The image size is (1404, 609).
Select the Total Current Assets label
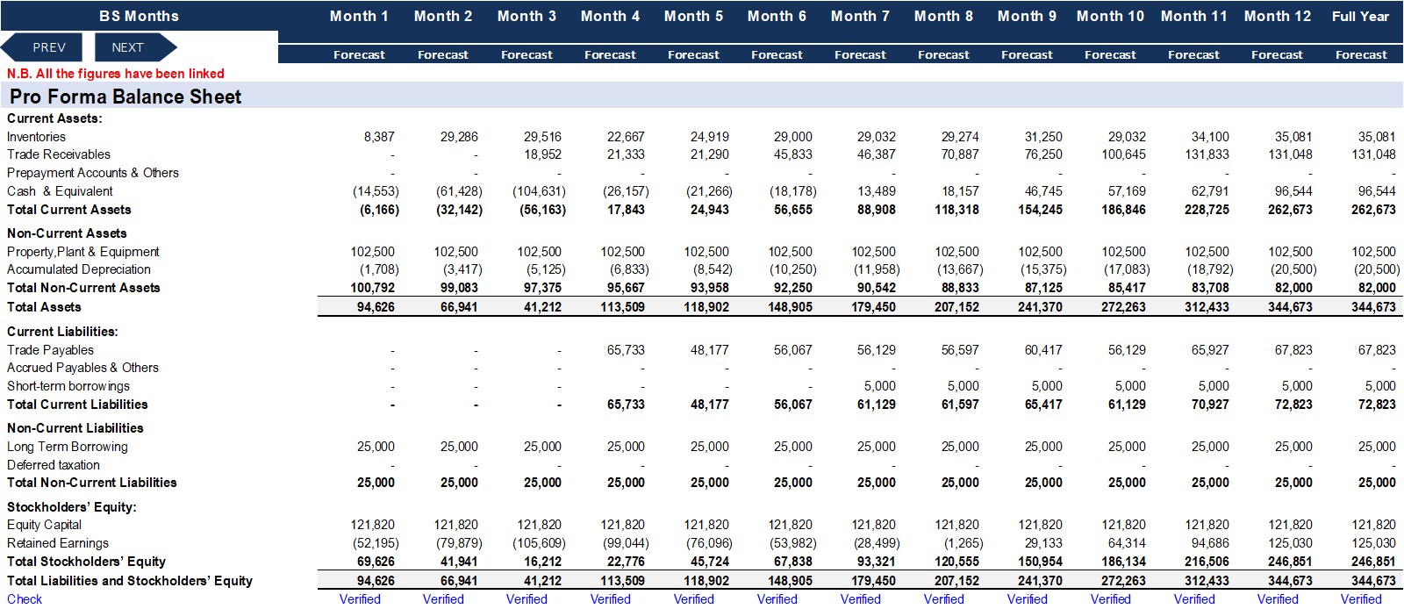[x=69, y=210]
